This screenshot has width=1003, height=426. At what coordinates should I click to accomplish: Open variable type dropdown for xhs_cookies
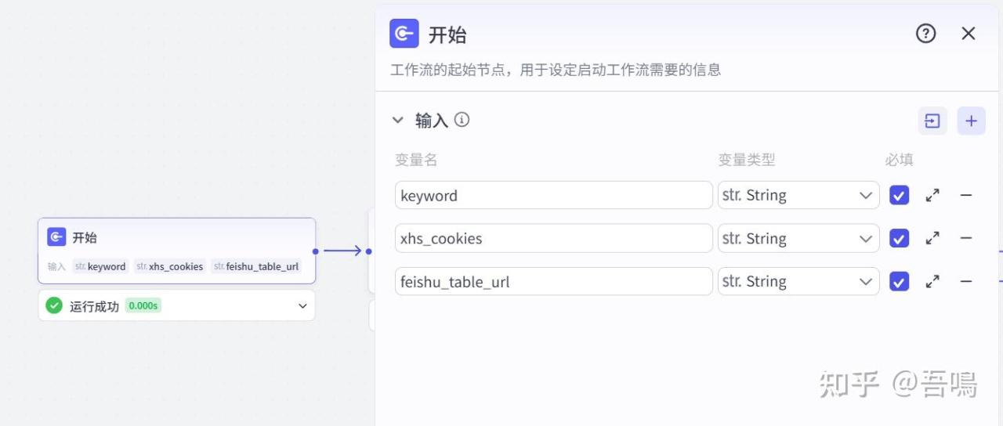click(x=798, y=239)
